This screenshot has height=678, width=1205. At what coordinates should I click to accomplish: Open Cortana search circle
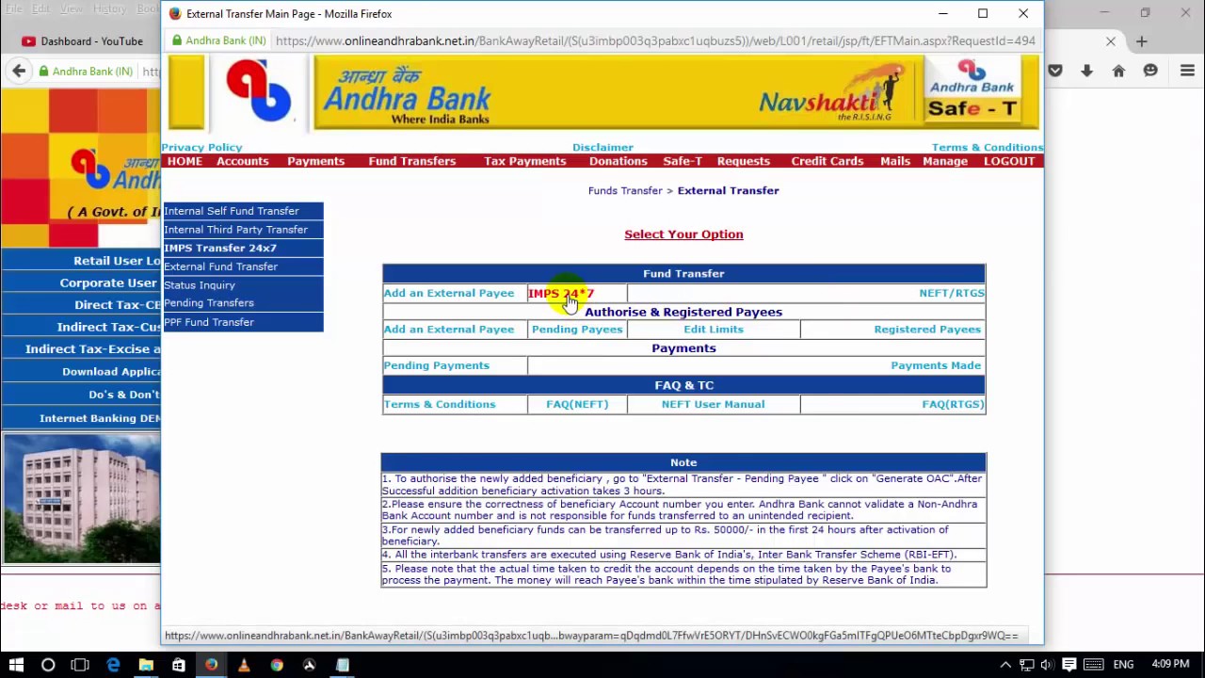point(48,665)
